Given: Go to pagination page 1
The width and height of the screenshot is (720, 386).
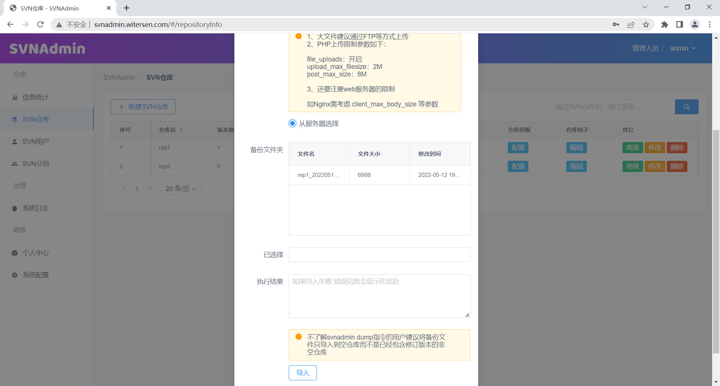Looking at the screenshot, I should click(x=137, y=189).
